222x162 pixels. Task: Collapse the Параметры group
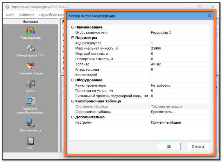73,38
